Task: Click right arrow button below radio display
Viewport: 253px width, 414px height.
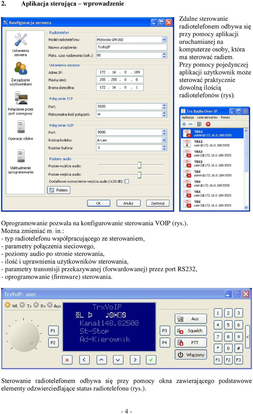Action: pos(135,360)
